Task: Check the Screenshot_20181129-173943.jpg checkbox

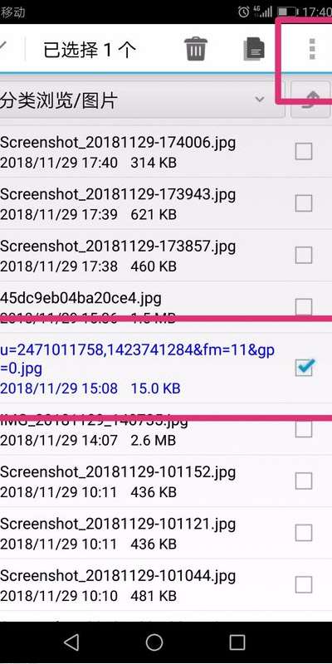Action: click(304, 203)
